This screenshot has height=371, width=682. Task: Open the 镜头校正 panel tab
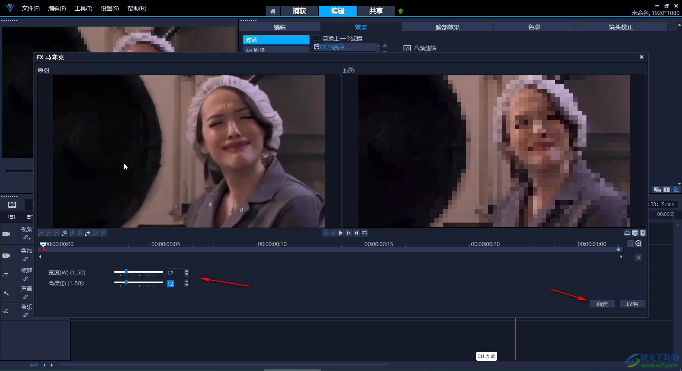621,27
